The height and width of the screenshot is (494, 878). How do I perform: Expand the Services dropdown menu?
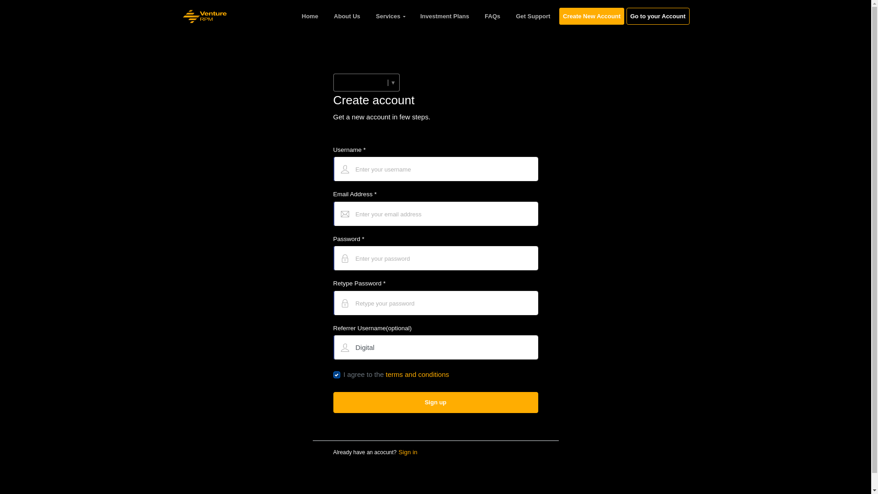coord(391,16)
